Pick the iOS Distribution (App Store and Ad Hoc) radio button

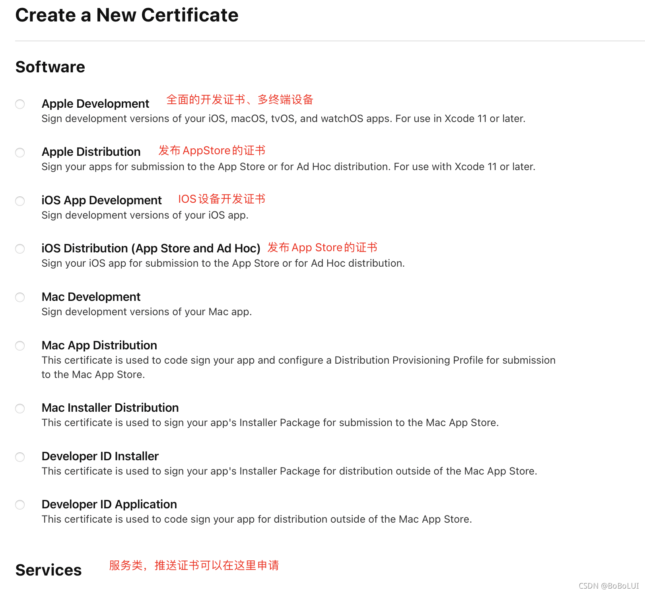[x=20, y=249]
